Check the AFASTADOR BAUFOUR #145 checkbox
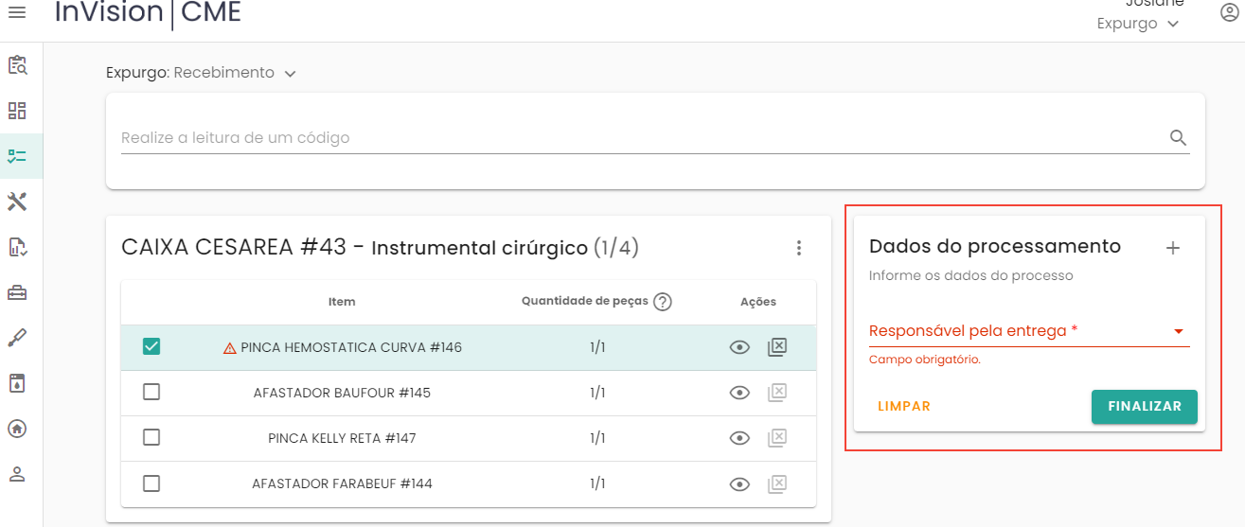This screenshot has width=1245, height=527. point(151,393)
